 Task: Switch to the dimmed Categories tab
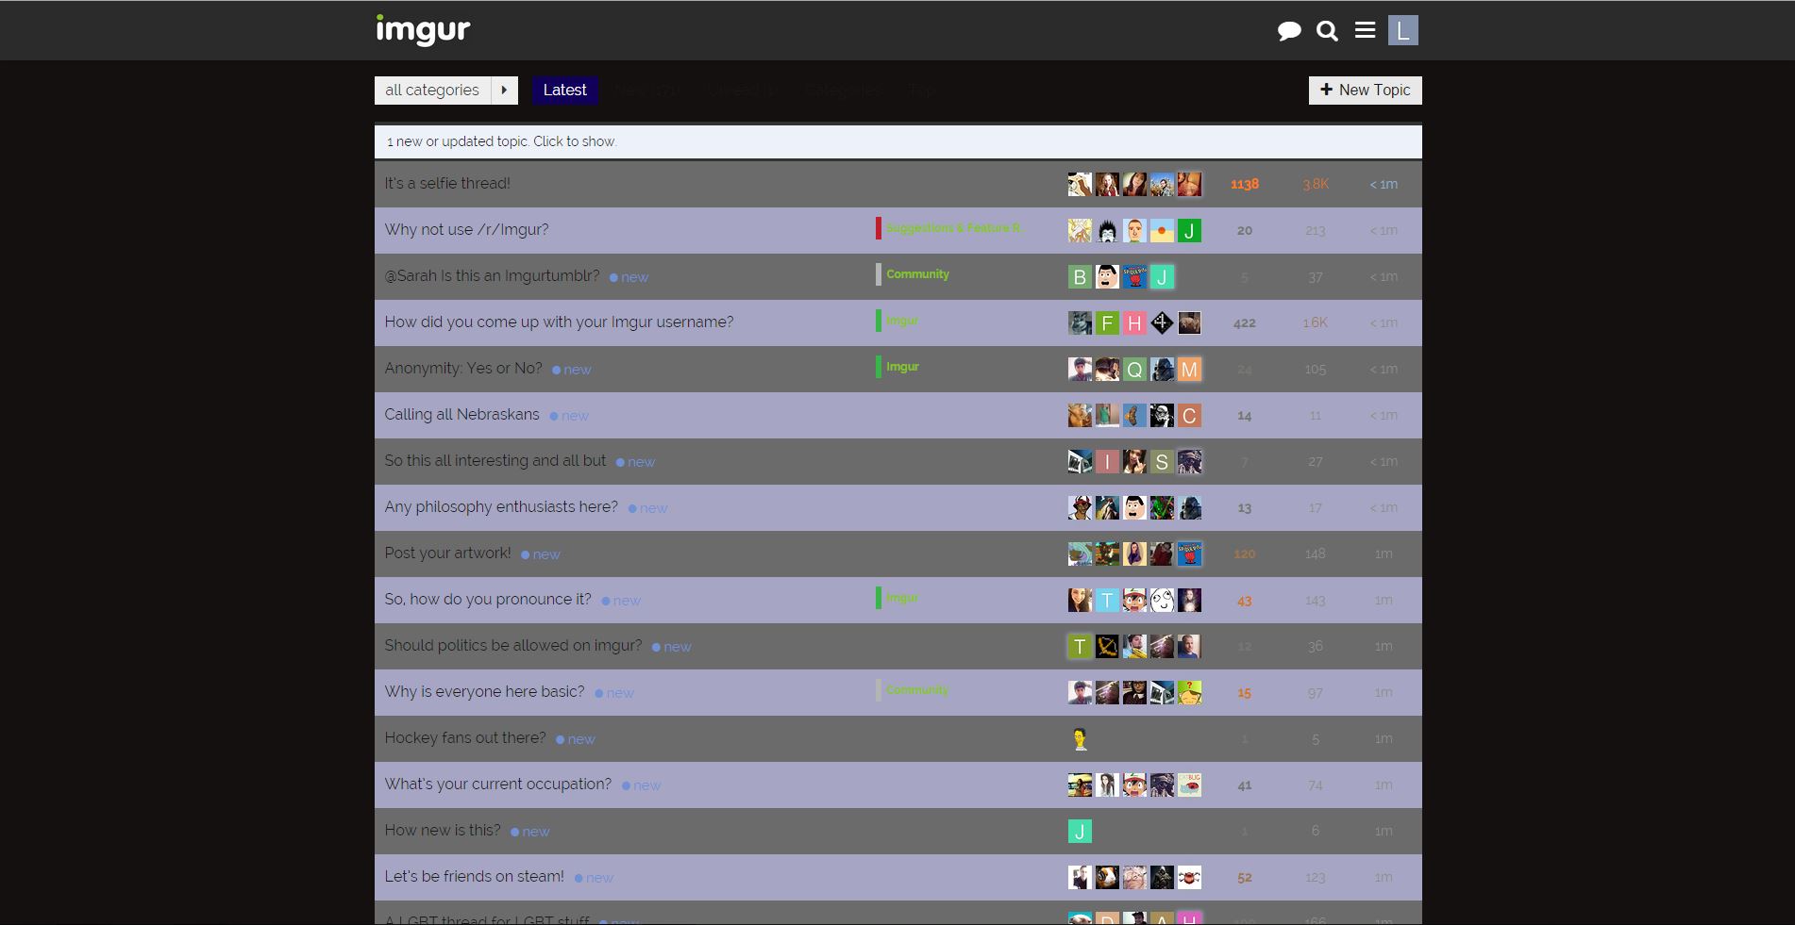click(x=842, y=91)
